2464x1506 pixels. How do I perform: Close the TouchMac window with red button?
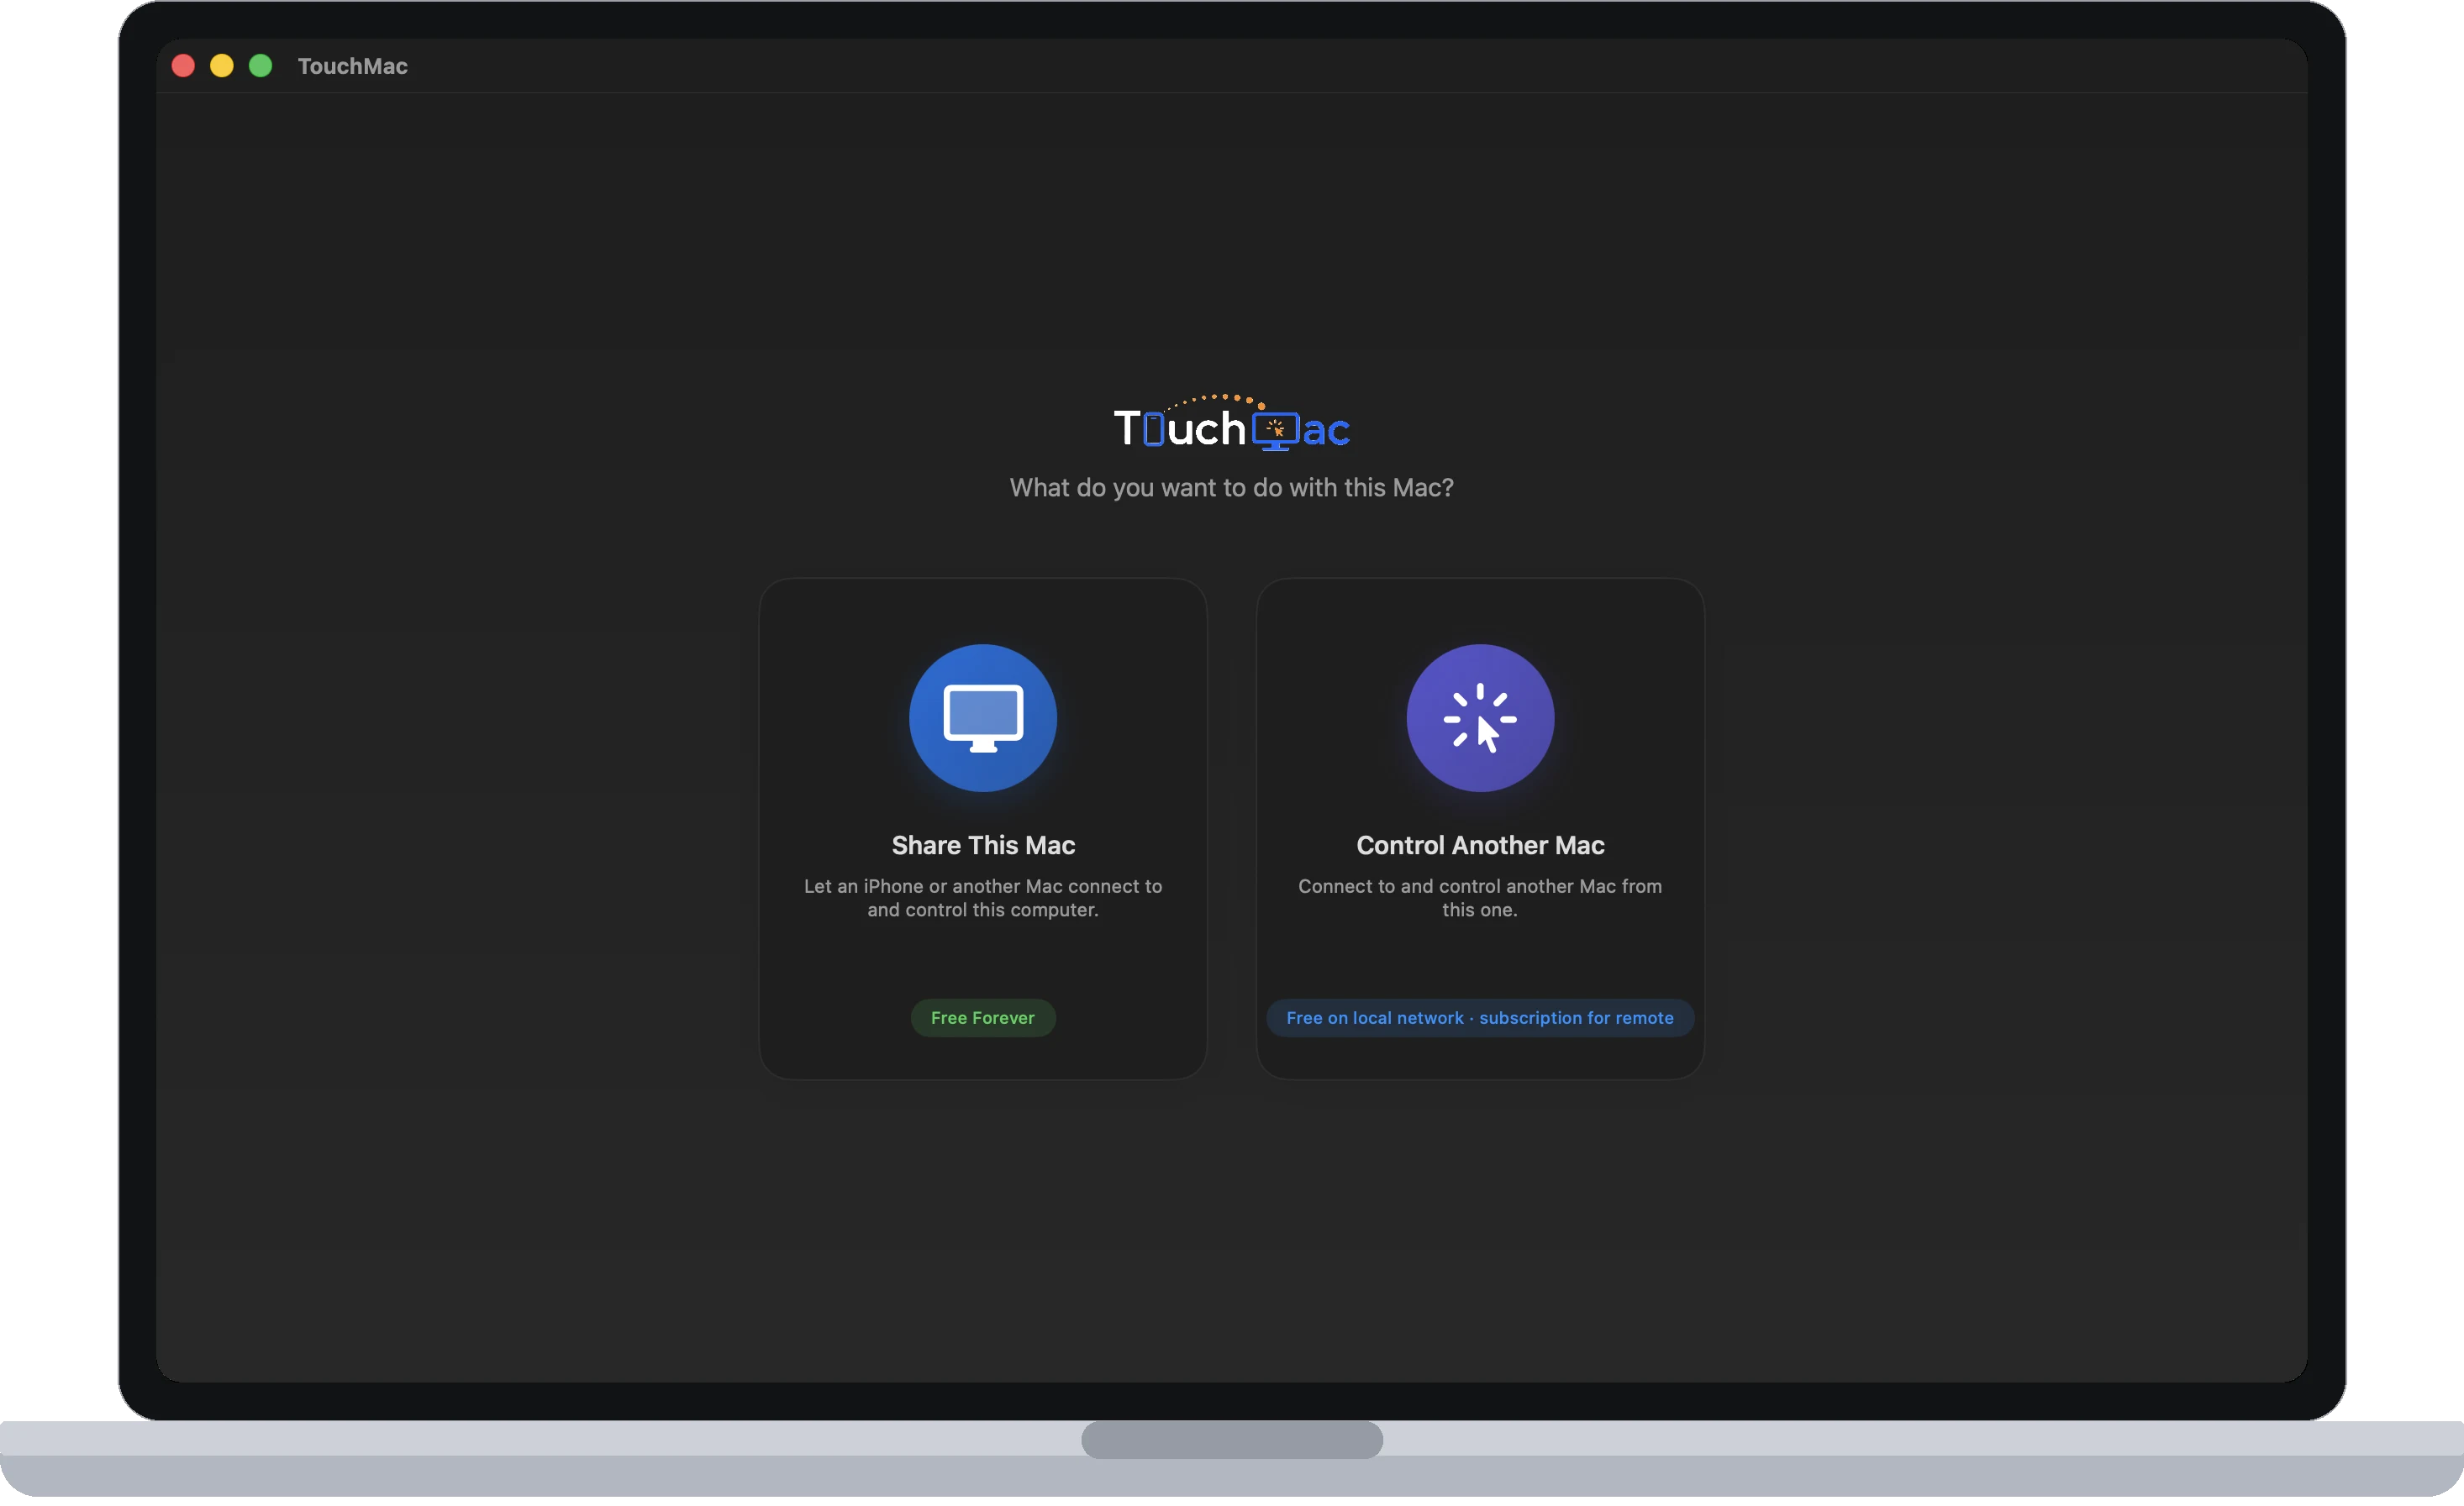coord(183,66)
